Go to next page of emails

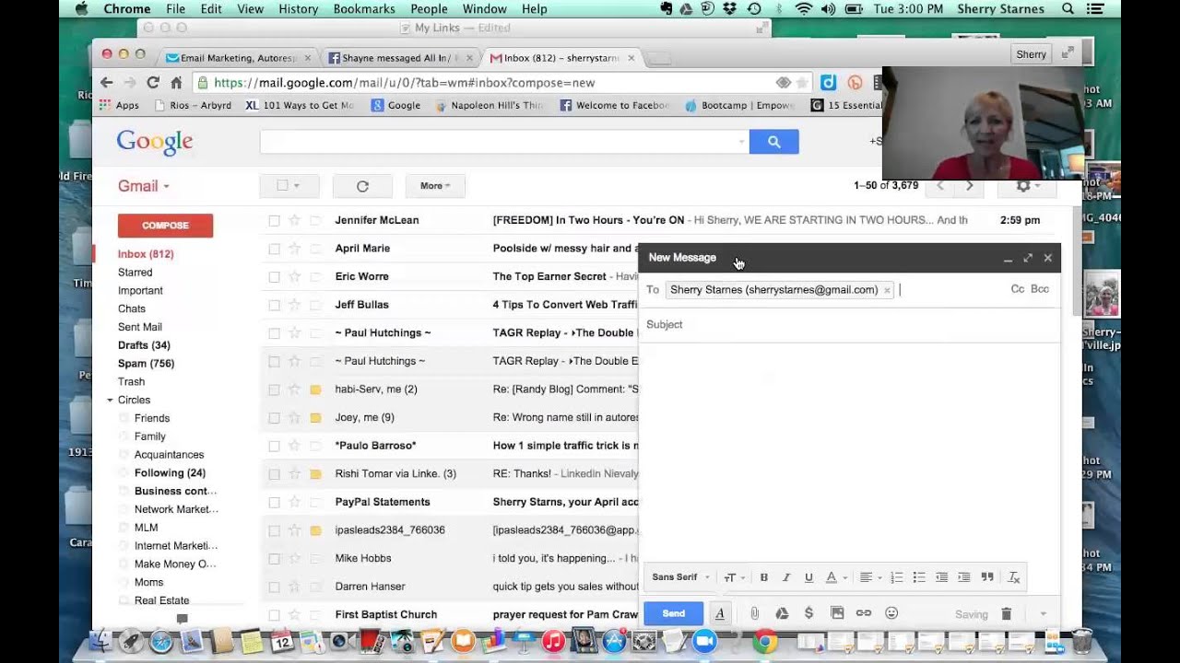pyautogui.click(x=969, y=186)
